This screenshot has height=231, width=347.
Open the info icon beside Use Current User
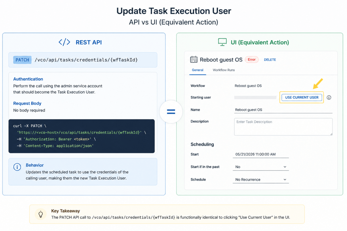(329, 97)
